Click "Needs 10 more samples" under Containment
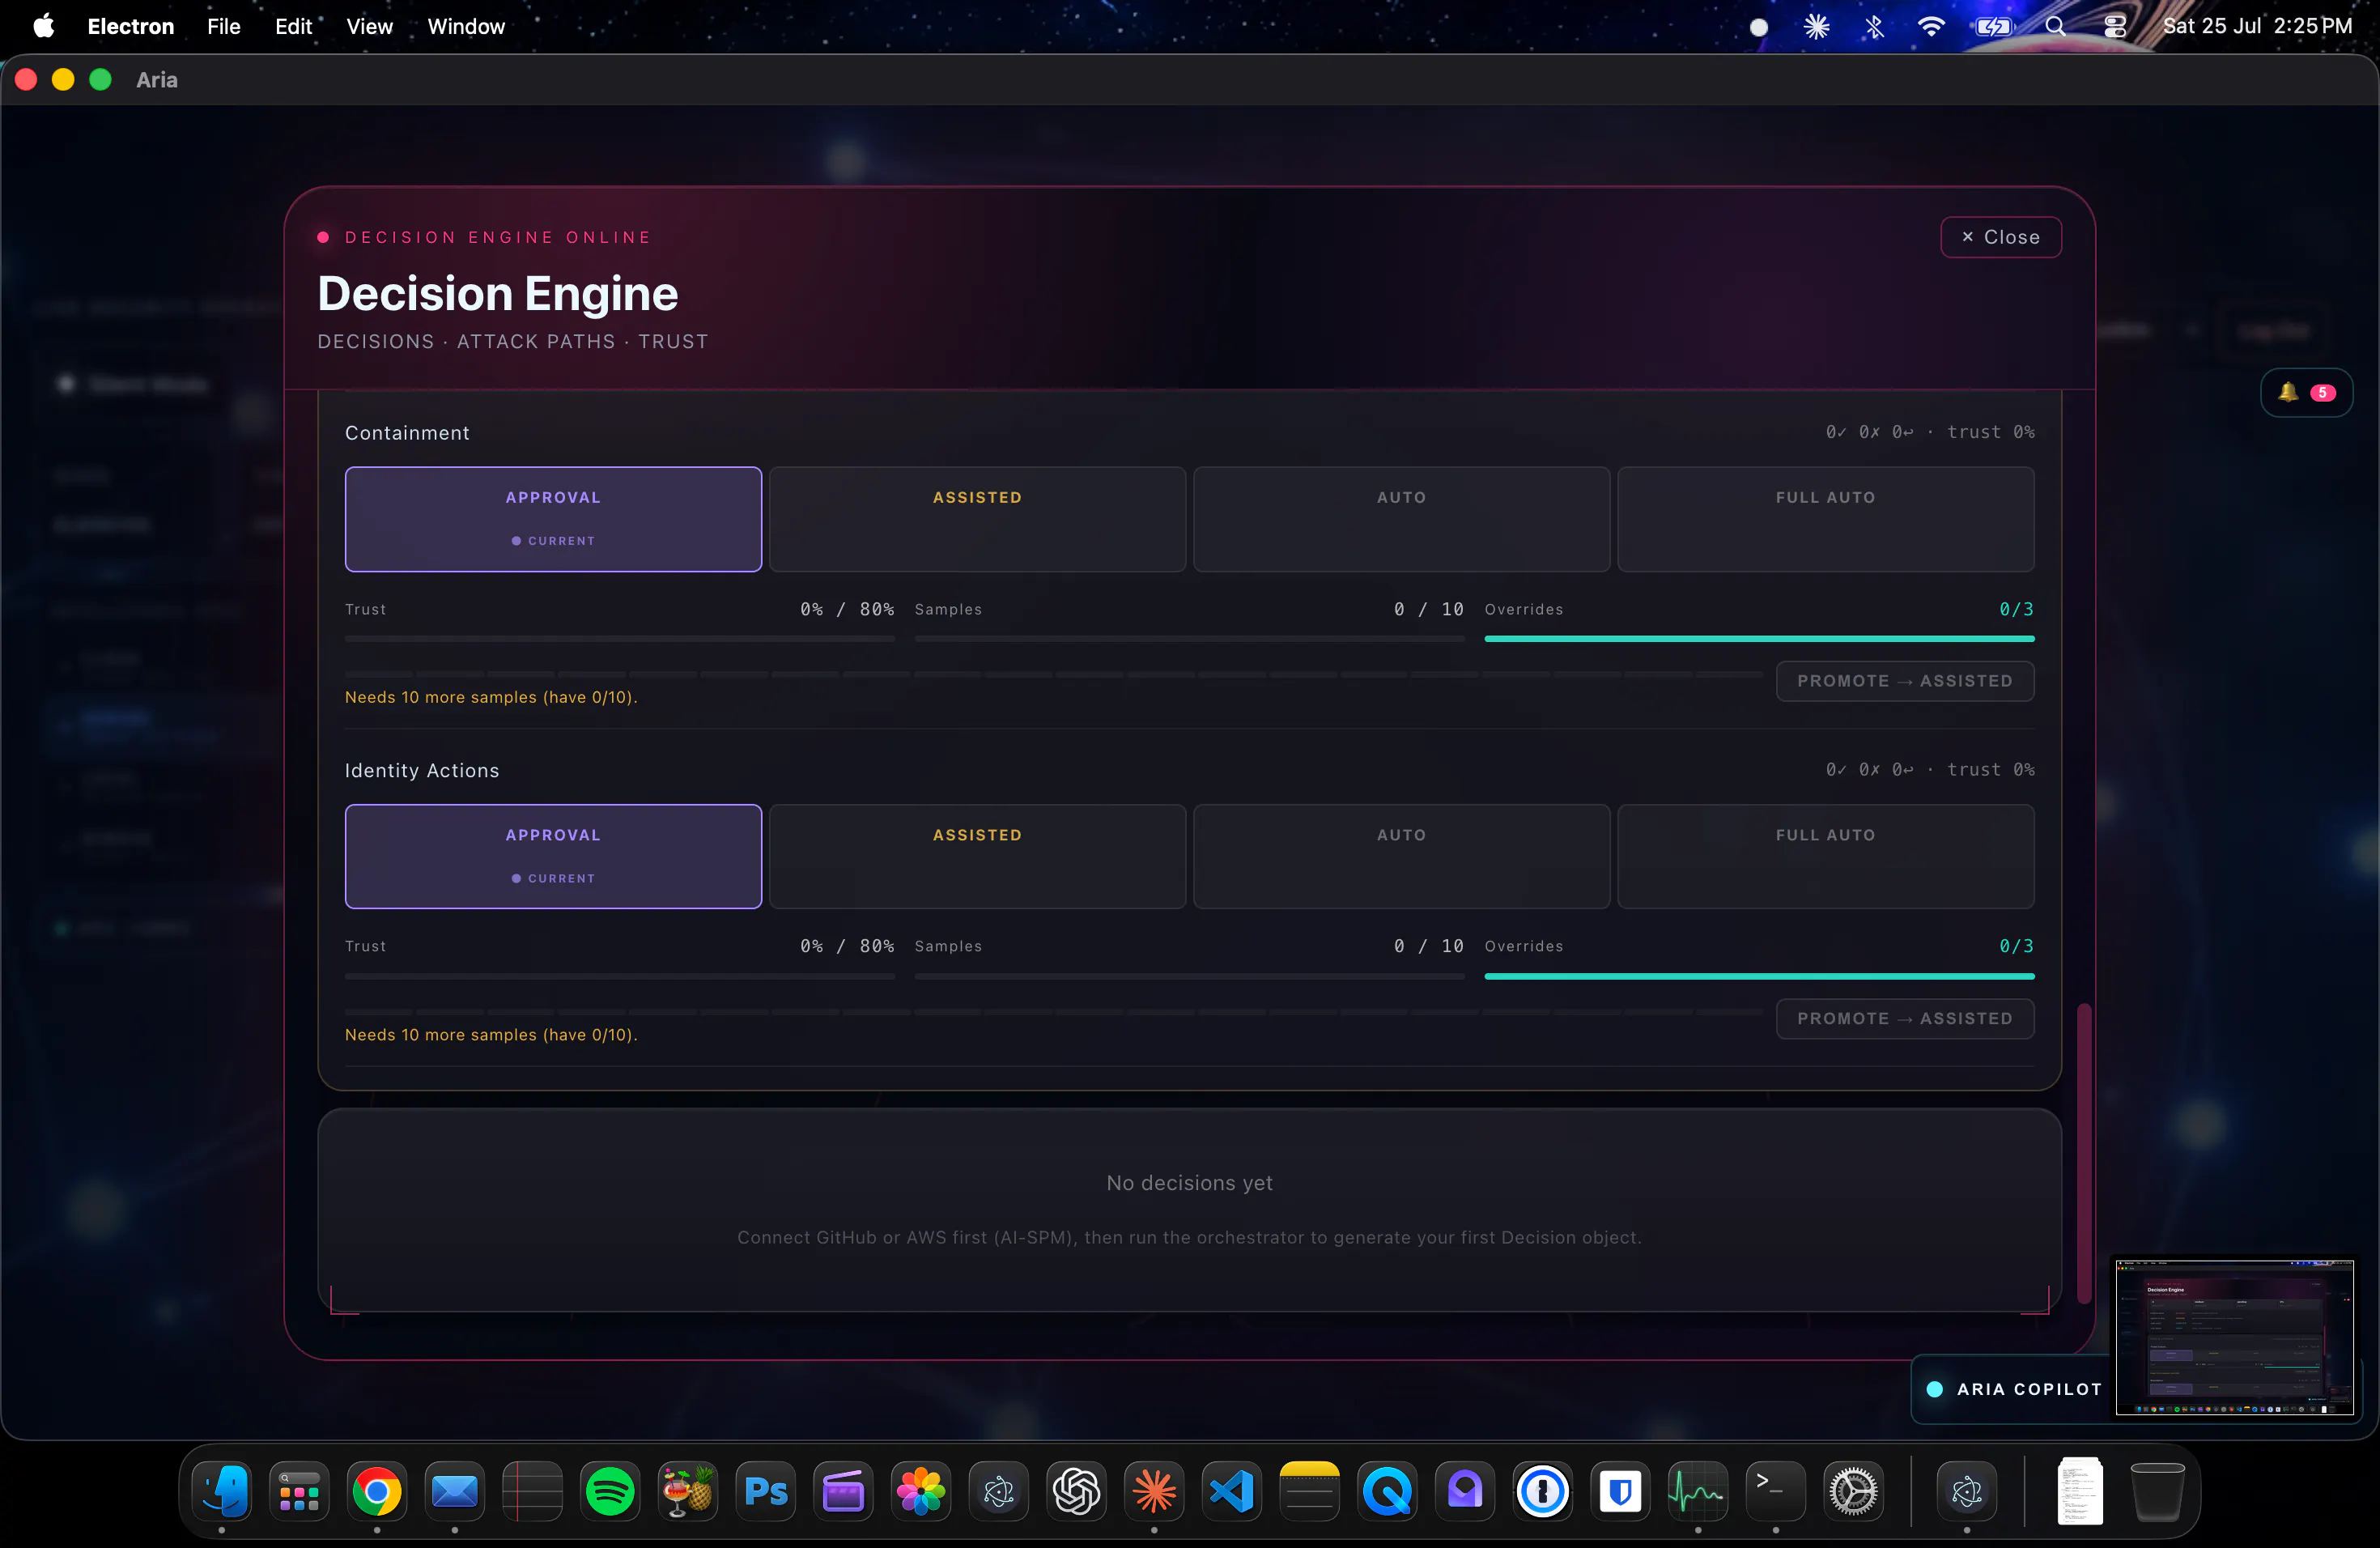 491,697
